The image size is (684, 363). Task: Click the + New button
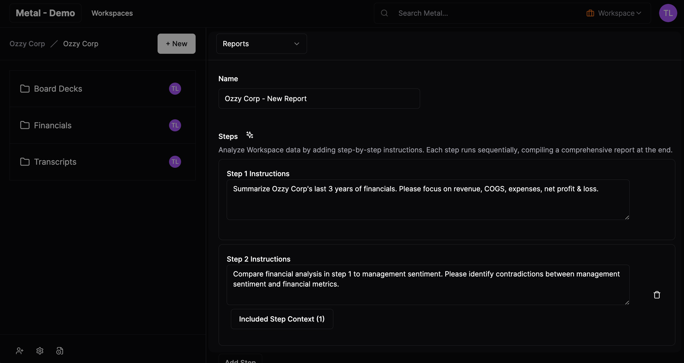(176, 43)
